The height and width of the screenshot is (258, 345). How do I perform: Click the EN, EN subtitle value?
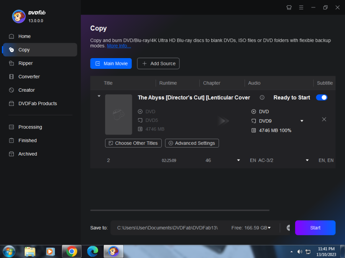326,161
